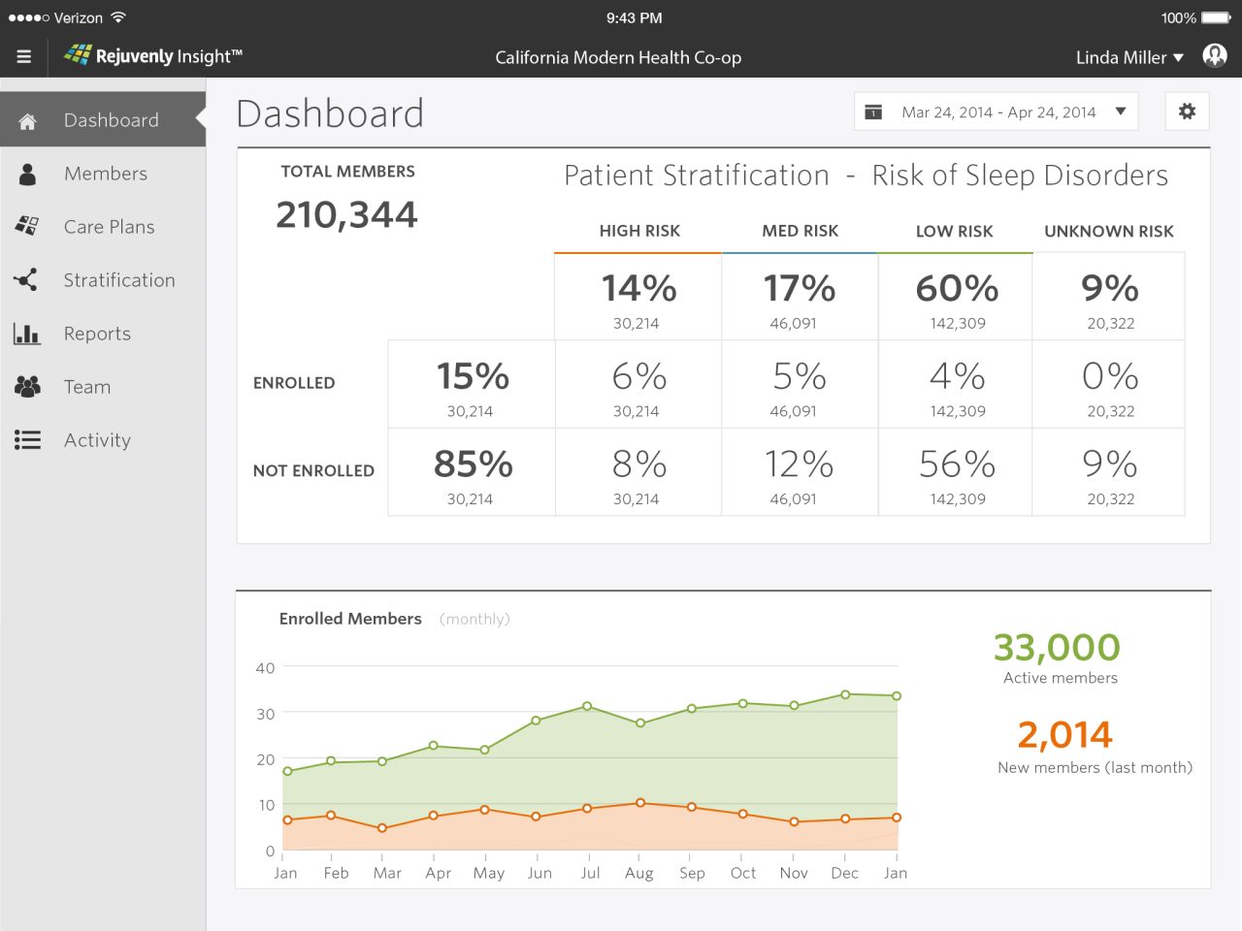
Task: Click the Reports bar chart icon
Action: click(27, 334)
